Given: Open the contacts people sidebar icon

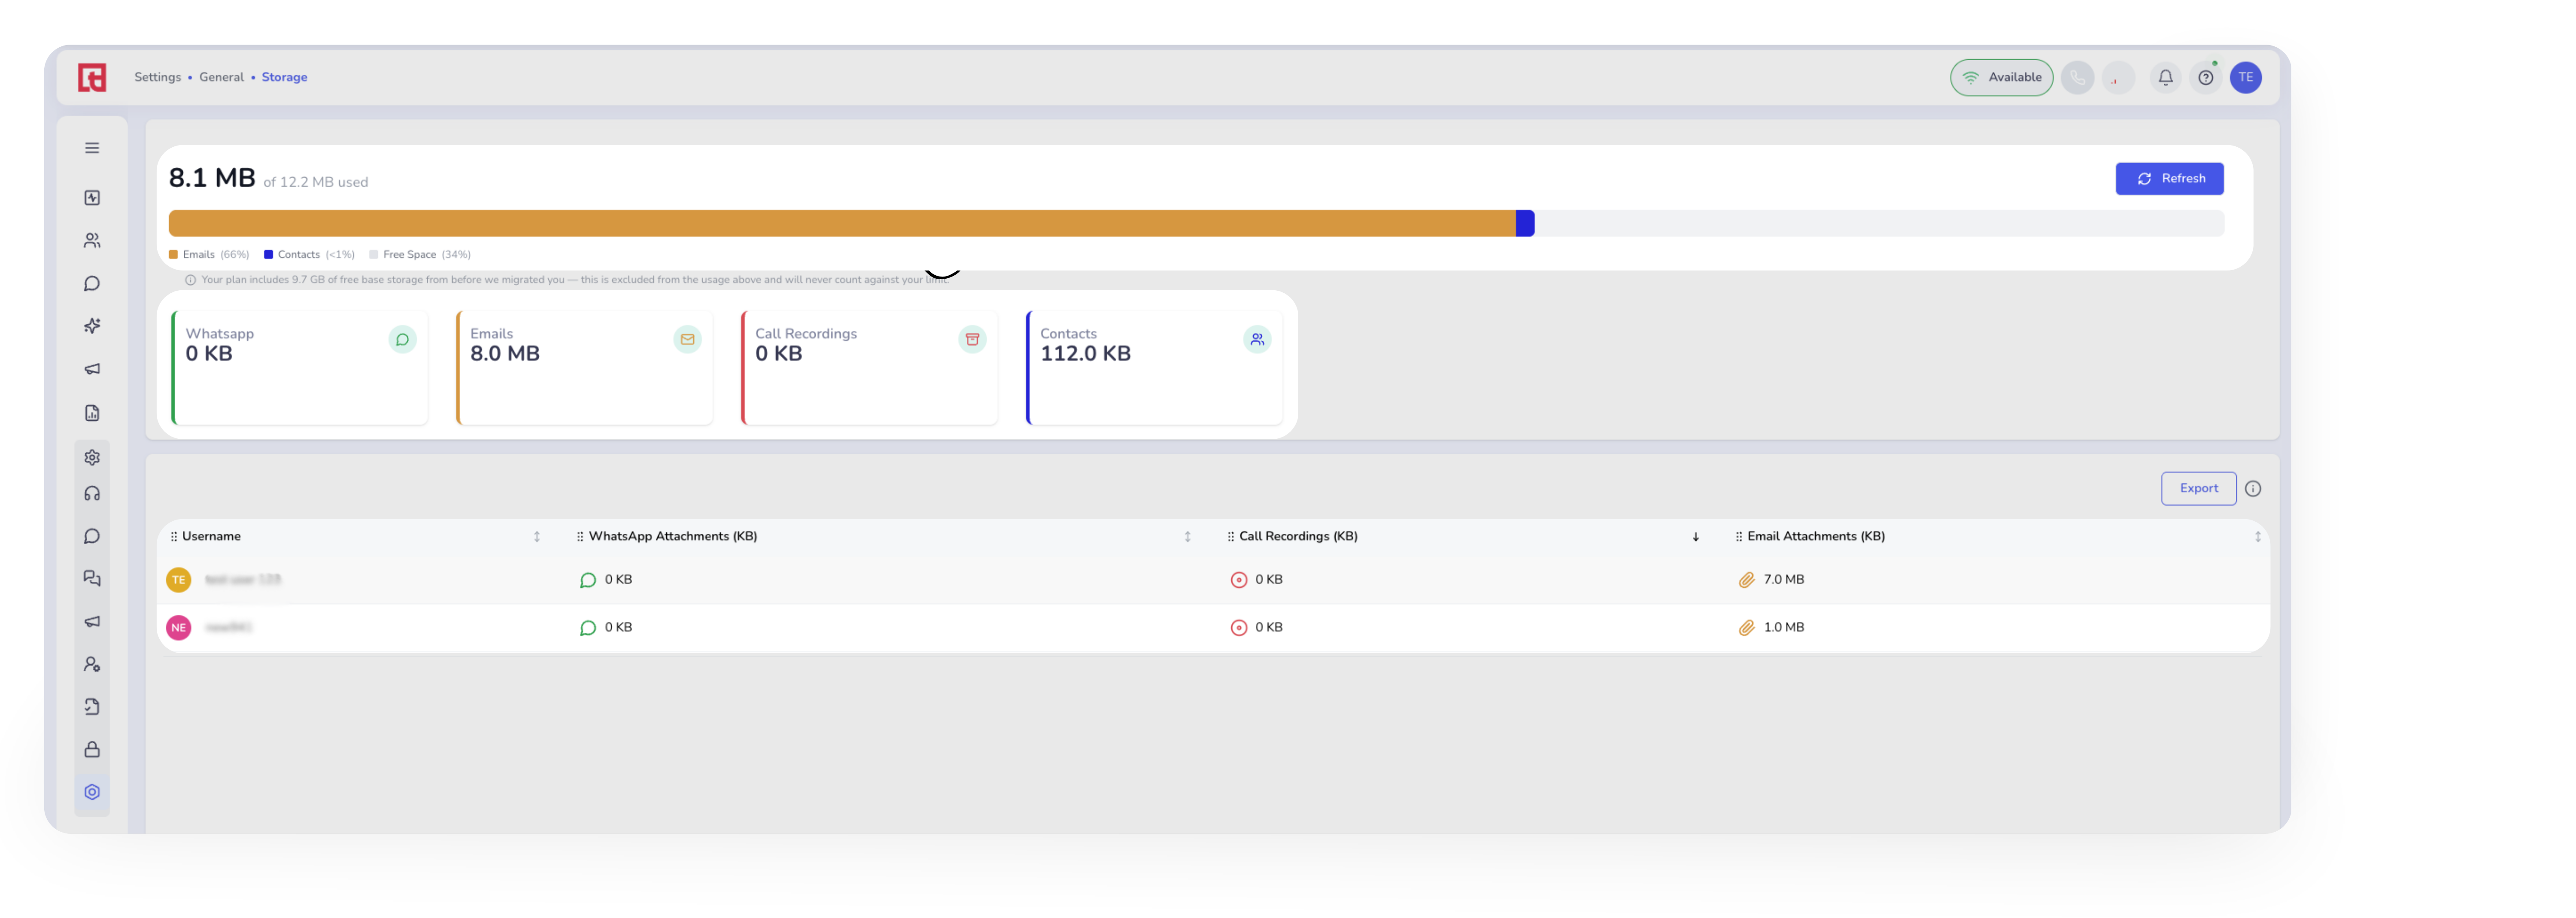Looking at the screenshot, I should [92, 241].
